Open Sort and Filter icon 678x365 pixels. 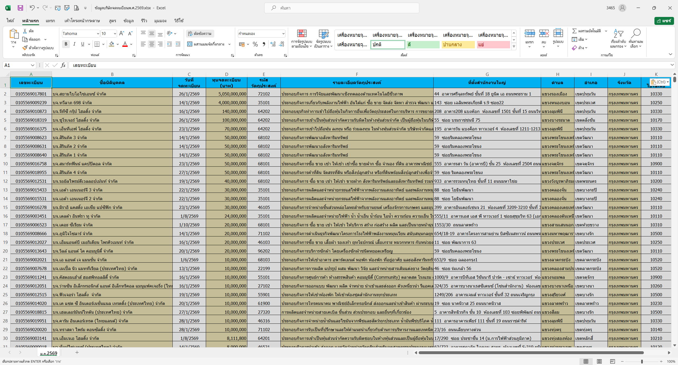(618, 34)
